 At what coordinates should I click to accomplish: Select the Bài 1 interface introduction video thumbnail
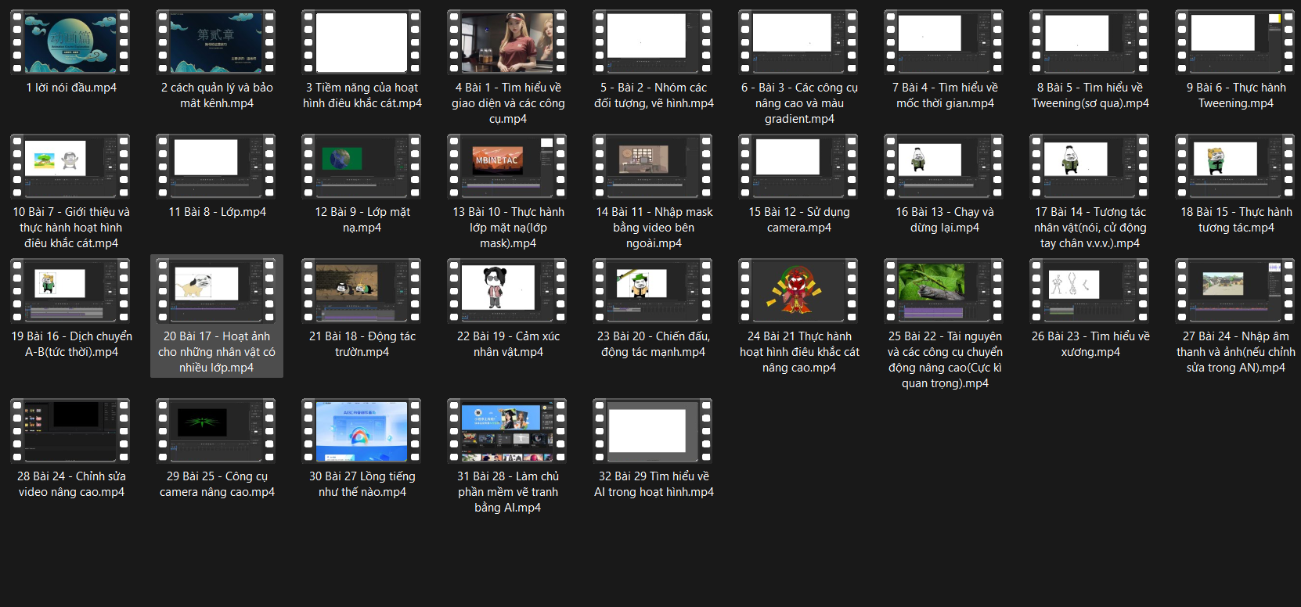pyautogui.click(x=507, y=44)
